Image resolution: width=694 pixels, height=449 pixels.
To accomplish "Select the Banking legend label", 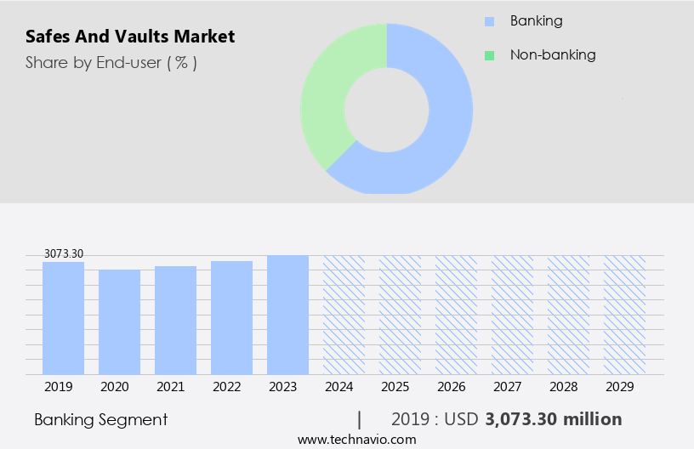I will coord(536,20).
